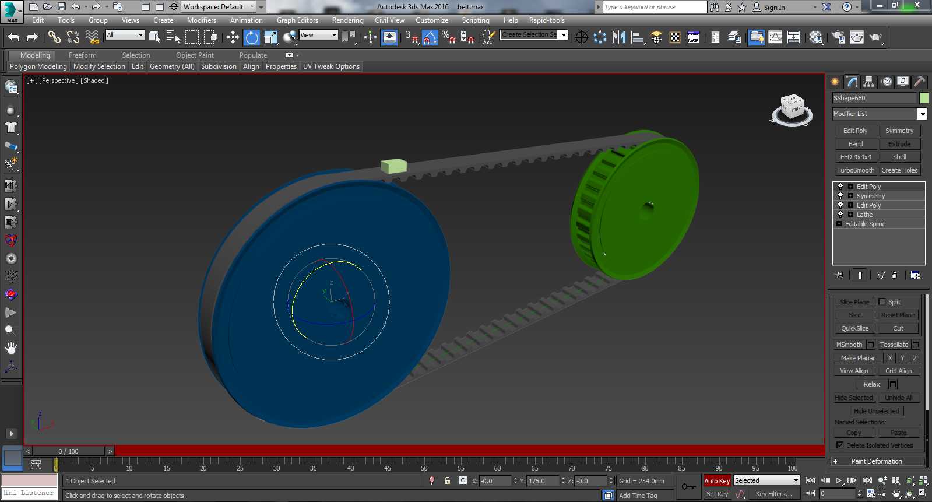Image resolution: width=932 pixels, height=502 pixels.
Task: Click the Render Production teapot icon
Action: point(875,37)
